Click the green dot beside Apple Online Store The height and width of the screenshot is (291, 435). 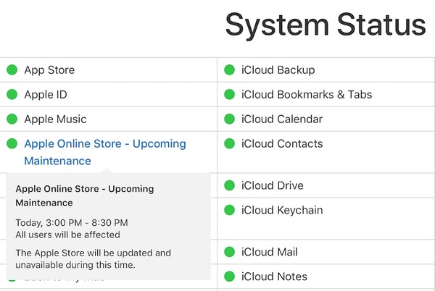12,143
